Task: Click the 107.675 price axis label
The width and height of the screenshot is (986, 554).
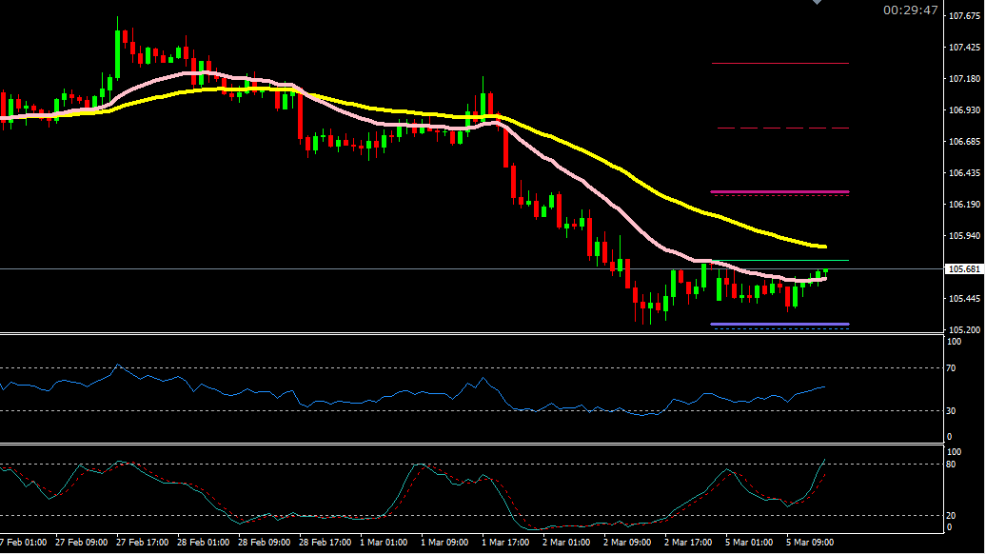Action: pyautogui.click(x=964, y=16)
